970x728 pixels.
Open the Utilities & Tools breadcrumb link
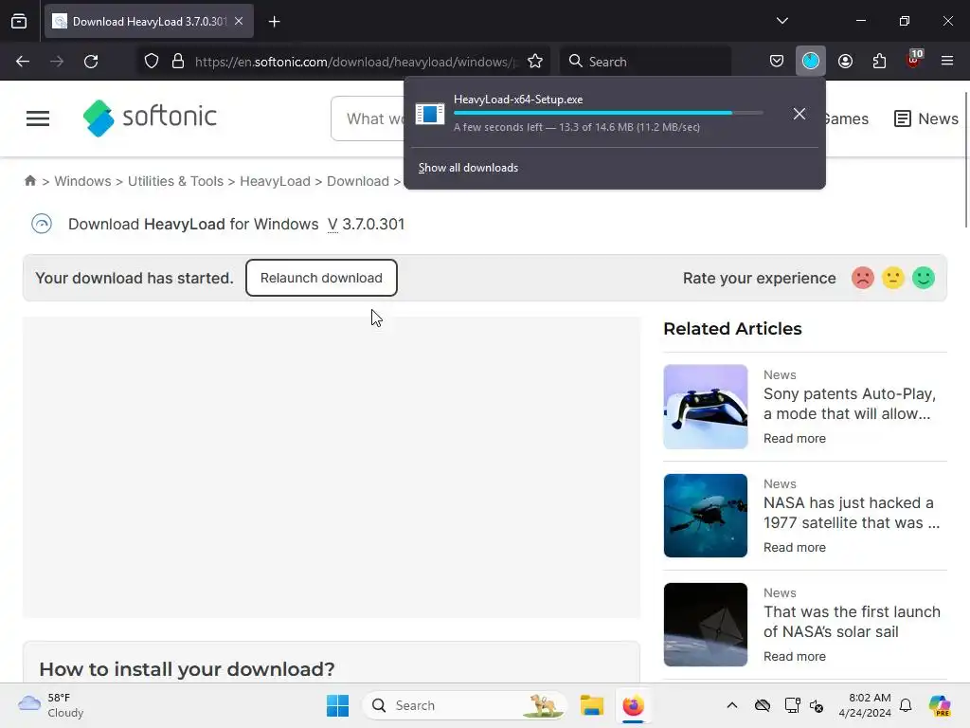pos(175,181)
